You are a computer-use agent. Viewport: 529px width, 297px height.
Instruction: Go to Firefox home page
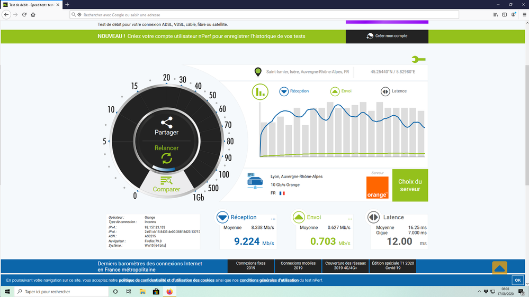pos(33,15)
